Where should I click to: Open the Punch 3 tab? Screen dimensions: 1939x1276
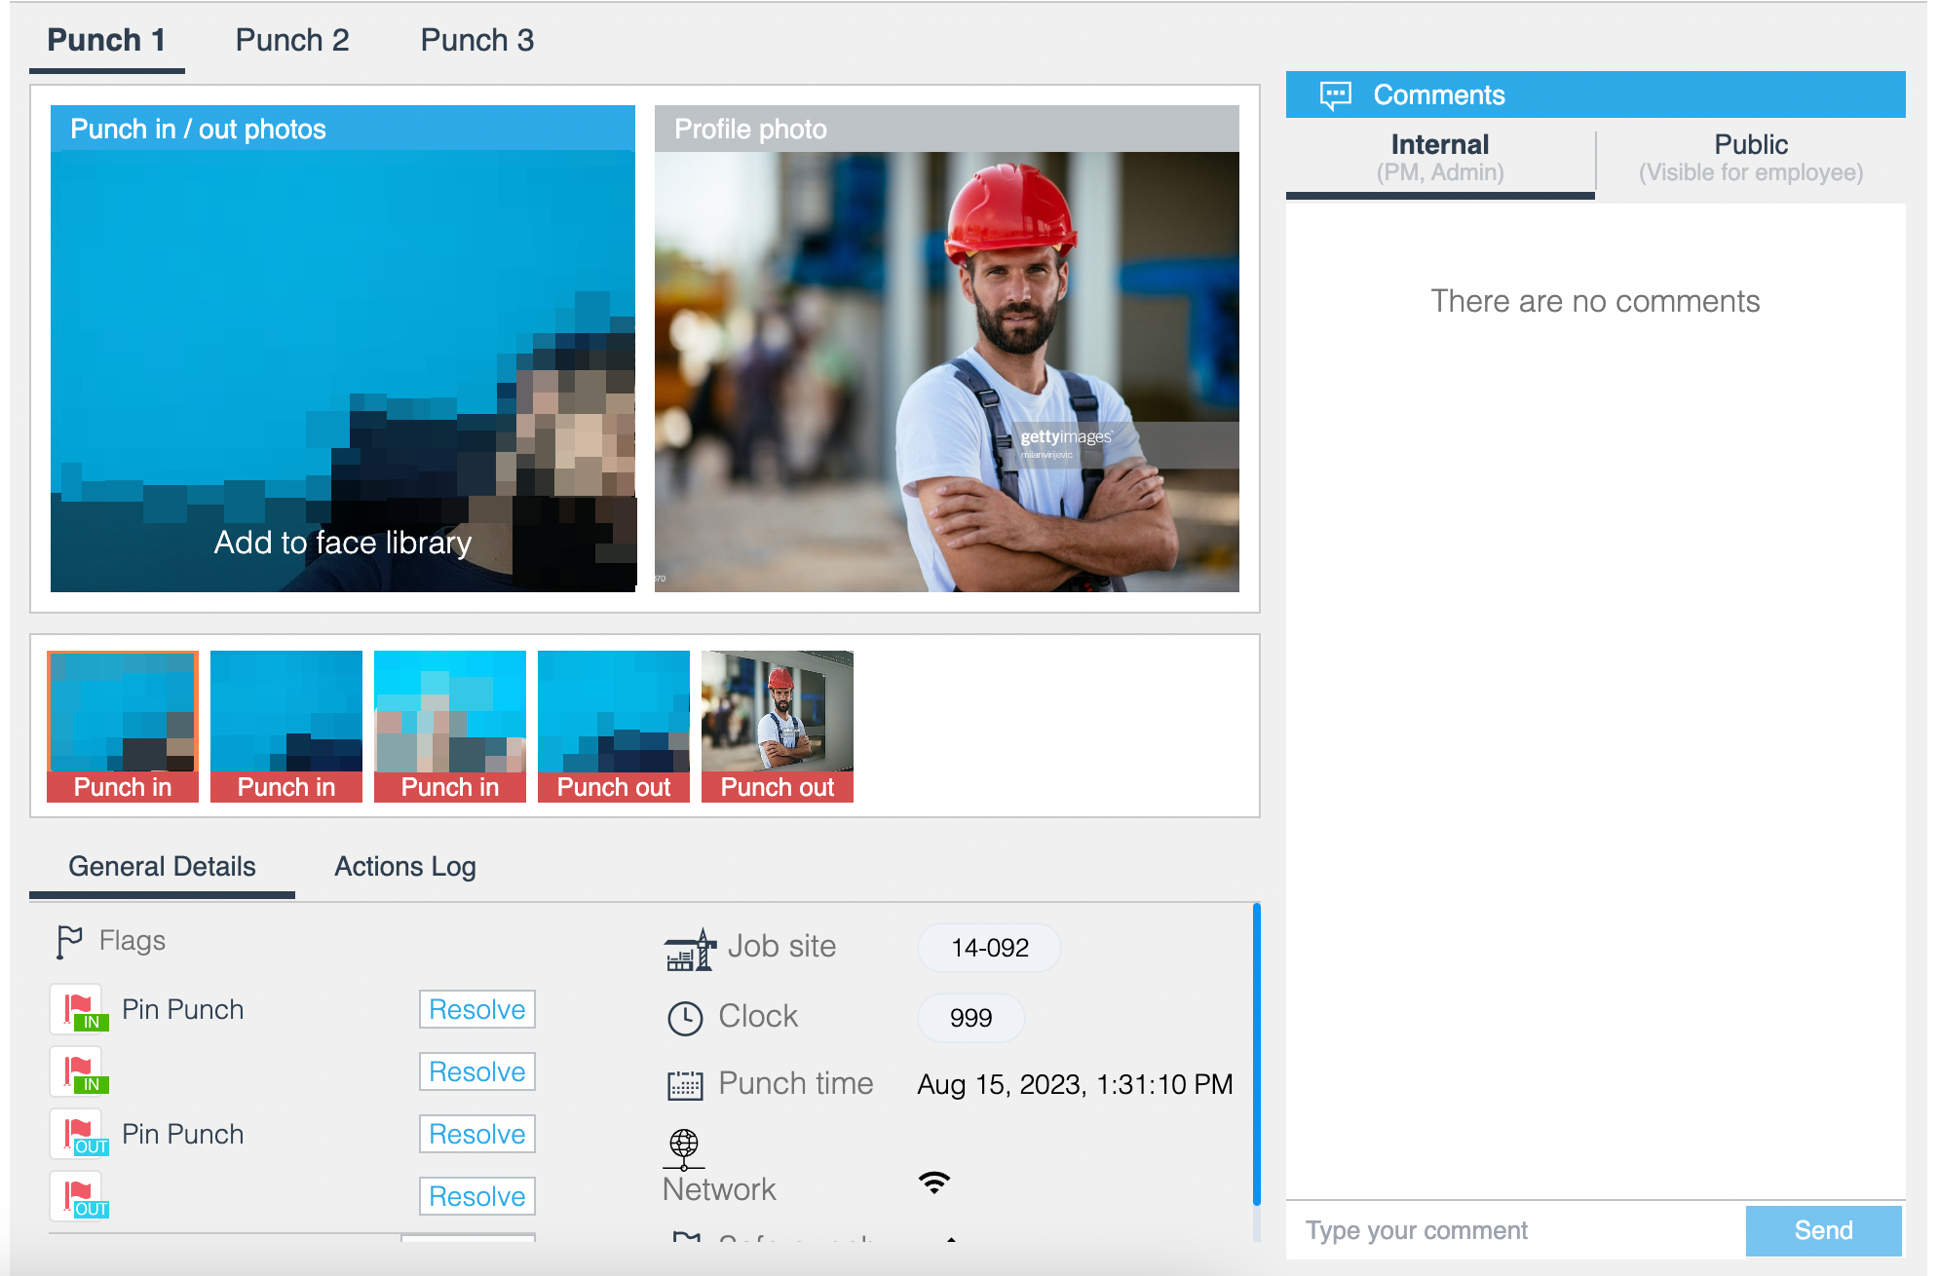[x=477, y=41]
